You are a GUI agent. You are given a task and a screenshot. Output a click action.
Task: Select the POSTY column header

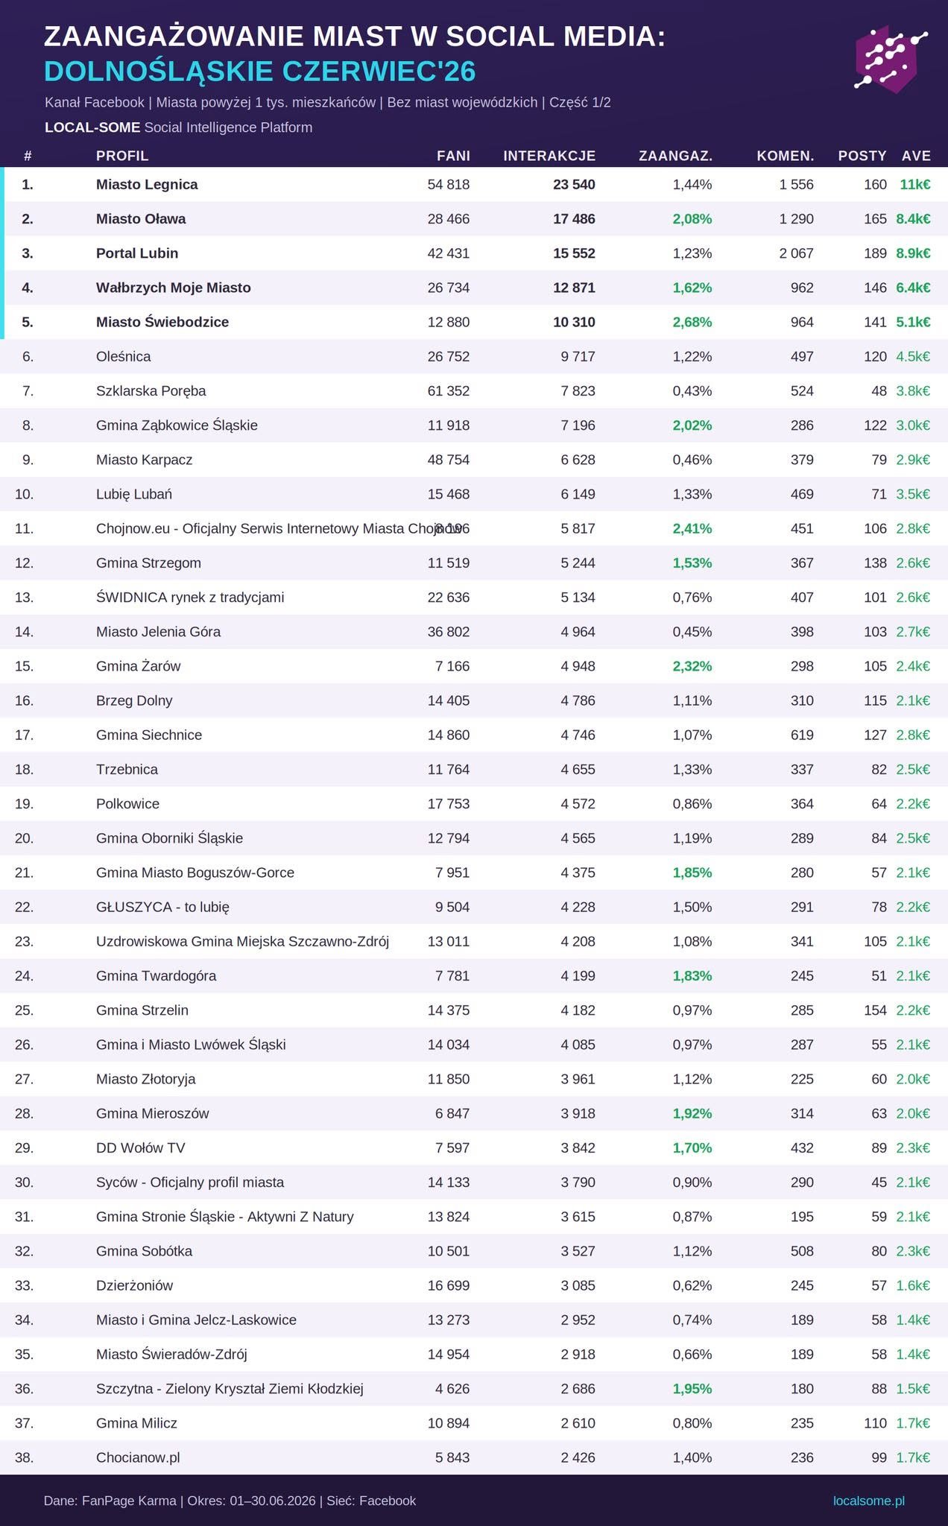tap(862, 156)
